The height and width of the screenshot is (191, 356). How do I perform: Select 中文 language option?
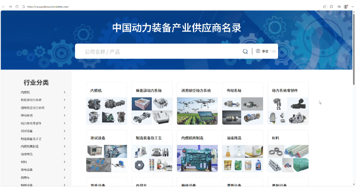265,51
